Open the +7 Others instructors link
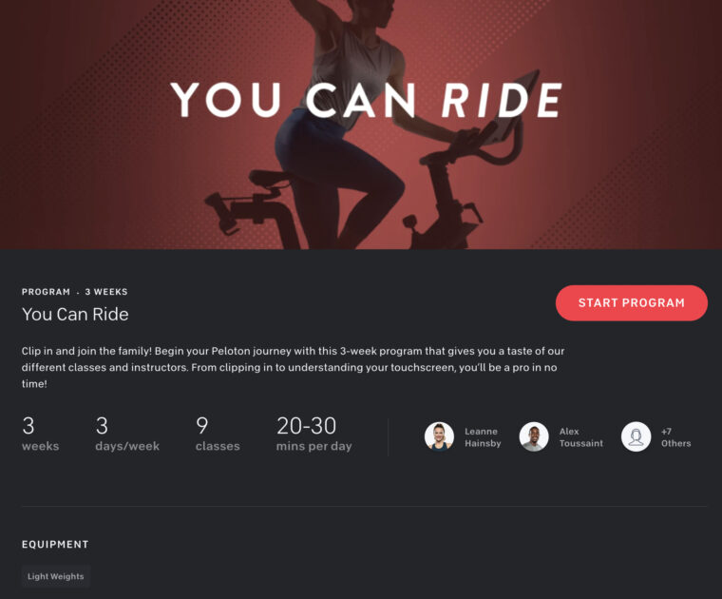This screenshot has height=599, width=722. [676, 437]
